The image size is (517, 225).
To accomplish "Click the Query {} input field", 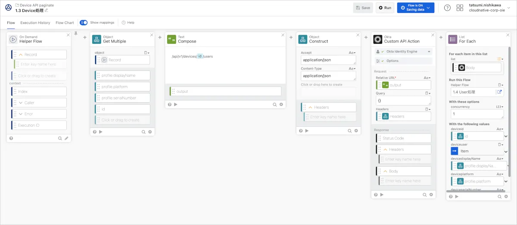I will click(x=403, y=100).
